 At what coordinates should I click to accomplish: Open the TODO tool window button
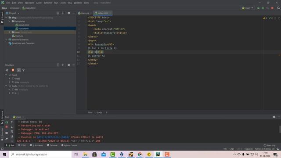click(x=22, y=145)
